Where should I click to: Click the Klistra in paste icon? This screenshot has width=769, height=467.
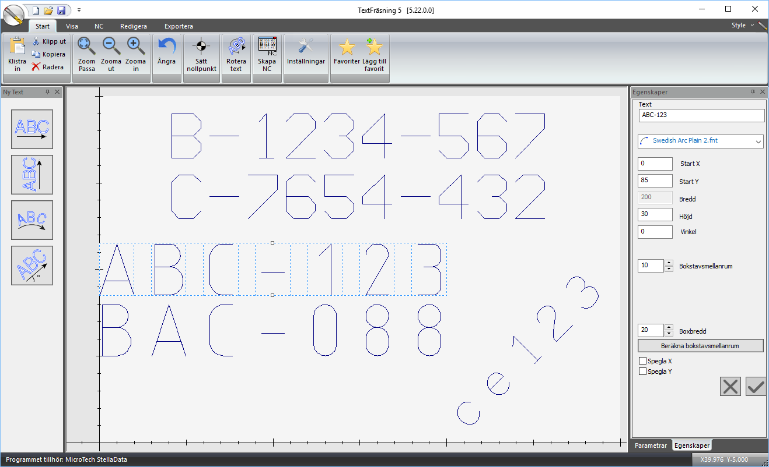(x=17, y=47)
